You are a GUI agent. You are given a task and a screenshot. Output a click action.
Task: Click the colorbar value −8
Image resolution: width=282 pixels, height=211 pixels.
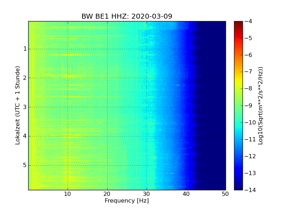pyautogui.click(x=249, y=89)
